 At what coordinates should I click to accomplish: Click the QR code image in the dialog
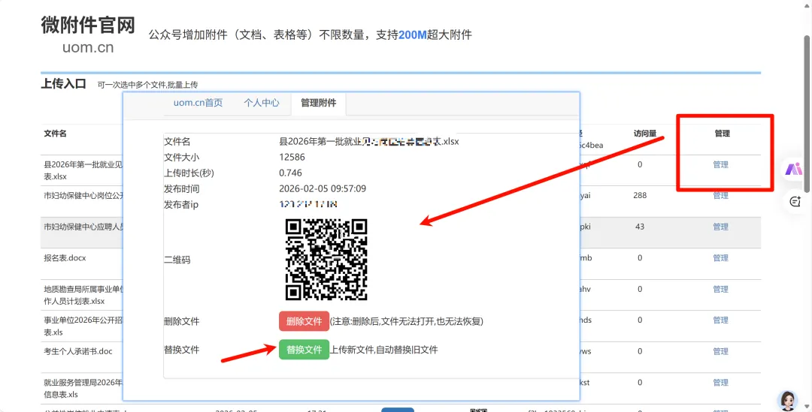pos(326,260)
